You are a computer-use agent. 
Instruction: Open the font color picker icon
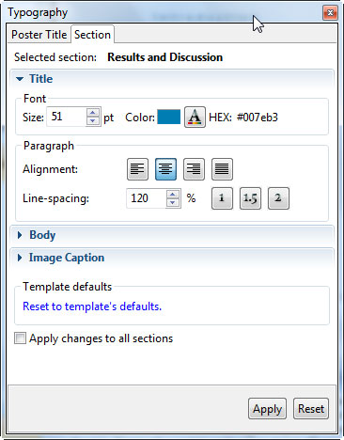click(195, 118)
